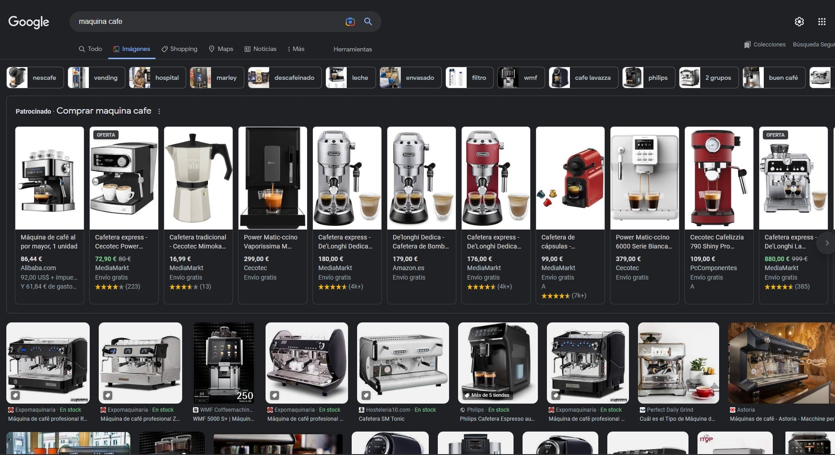Click the Amazon.es seller name
Image resolution: width=835 pixels, height=455 pixels.
pyautogui.click(x=408, y=268)
